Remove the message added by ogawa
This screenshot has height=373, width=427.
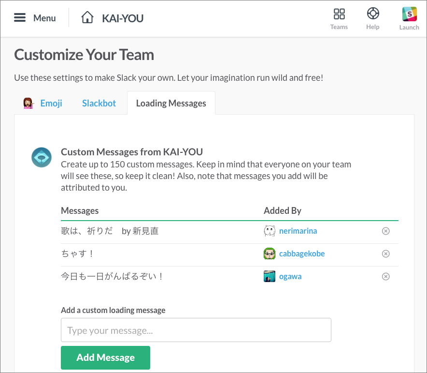[x=385, y=276]
